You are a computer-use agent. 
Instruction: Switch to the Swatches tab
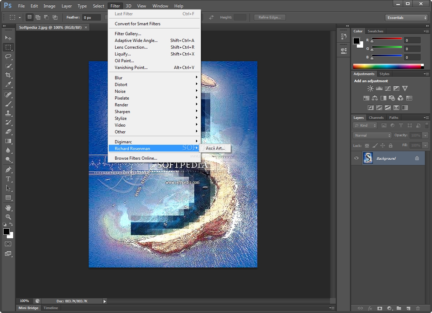pos(375,31)
